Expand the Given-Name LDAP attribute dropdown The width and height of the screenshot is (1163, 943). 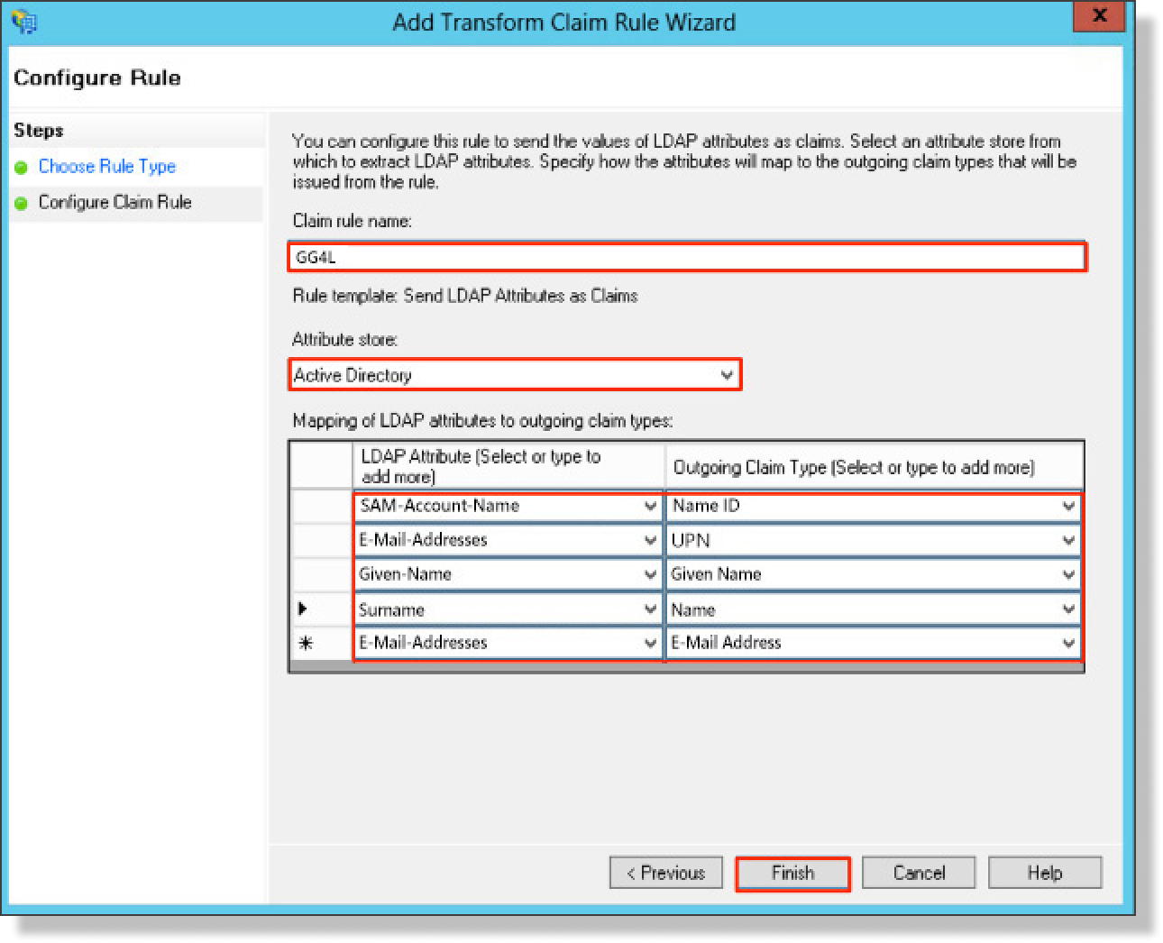coord(650,575)
